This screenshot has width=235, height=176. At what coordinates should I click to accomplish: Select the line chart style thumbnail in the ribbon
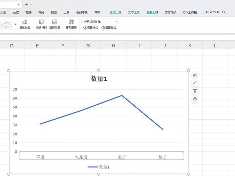pyautogui.click(x=6, y=24)
